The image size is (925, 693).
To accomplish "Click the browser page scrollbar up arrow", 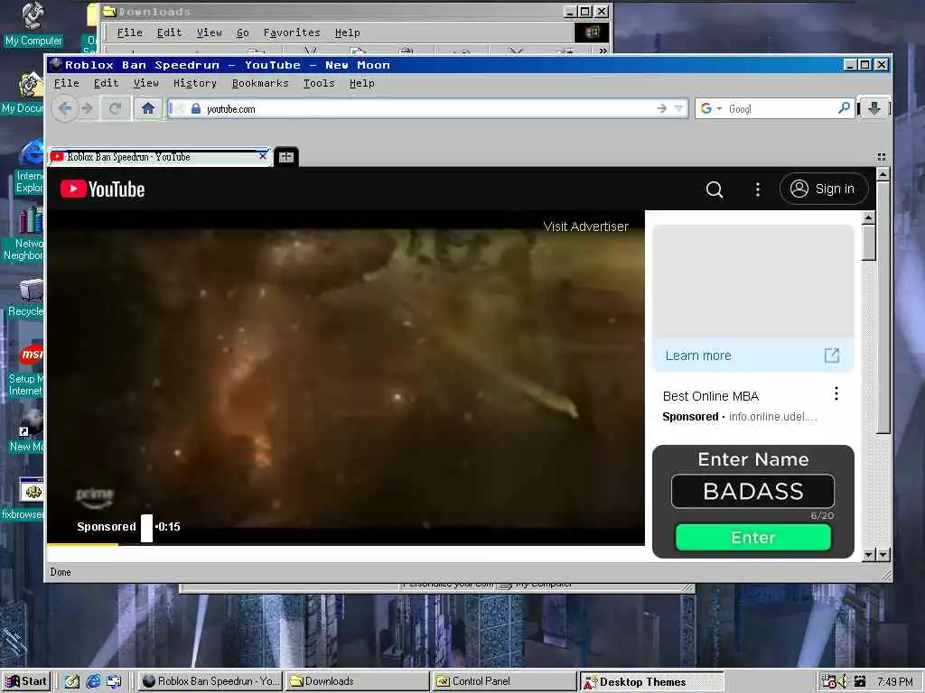I will (883, 174).
